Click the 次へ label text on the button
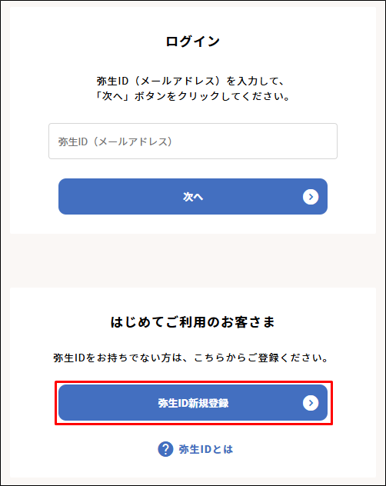 tap(193, 197)
